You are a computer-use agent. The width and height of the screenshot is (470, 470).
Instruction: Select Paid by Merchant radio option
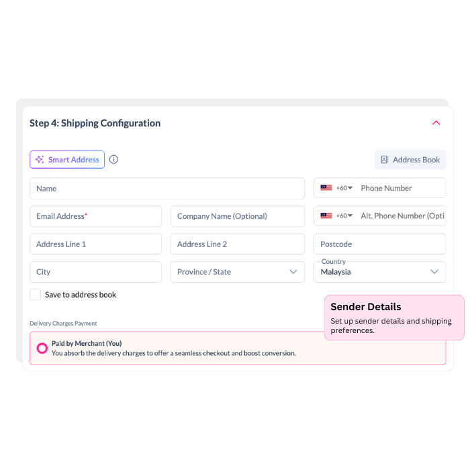42,348
